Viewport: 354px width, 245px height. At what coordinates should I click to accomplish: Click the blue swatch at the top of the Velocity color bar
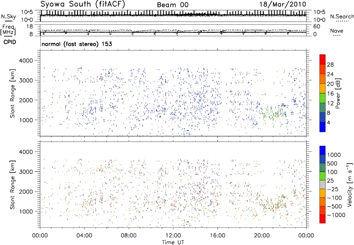323,150
